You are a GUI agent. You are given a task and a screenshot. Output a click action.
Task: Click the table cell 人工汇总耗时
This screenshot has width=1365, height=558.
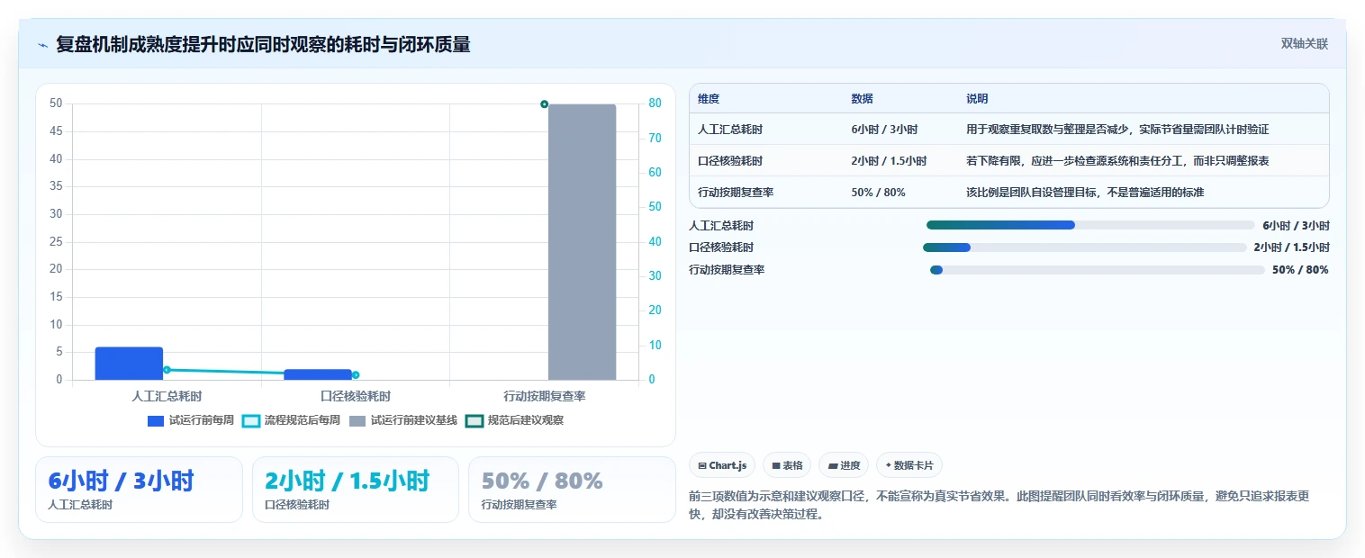click(730, 130)
